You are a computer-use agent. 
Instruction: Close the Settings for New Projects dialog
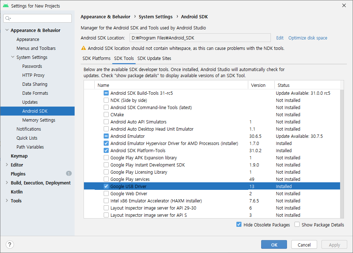pos(344,5)
